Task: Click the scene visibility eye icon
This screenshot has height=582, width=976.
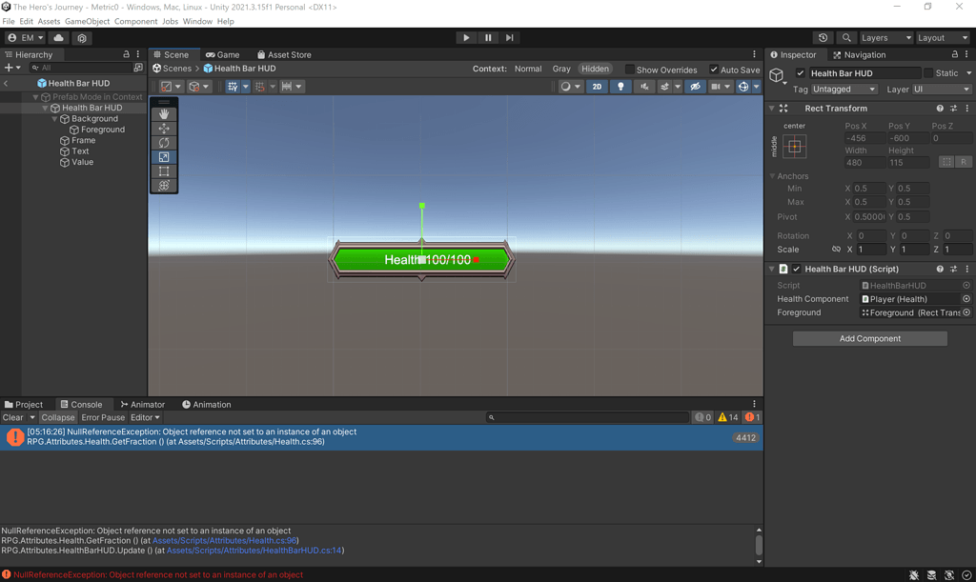Action: [694, 87]
